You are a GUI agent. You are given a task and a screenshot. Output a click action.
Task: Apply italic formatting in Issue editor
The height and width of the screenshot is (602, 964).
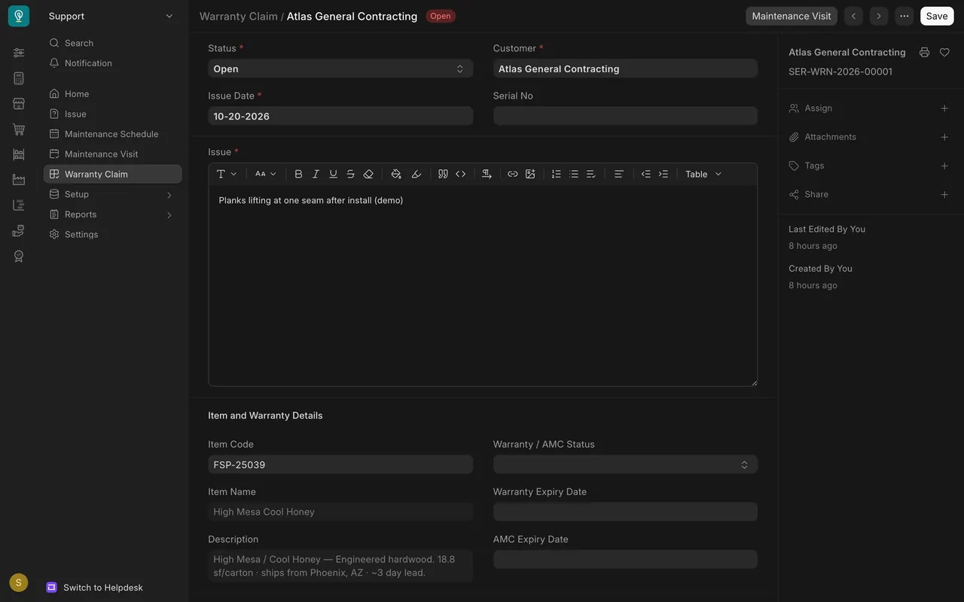316,174
